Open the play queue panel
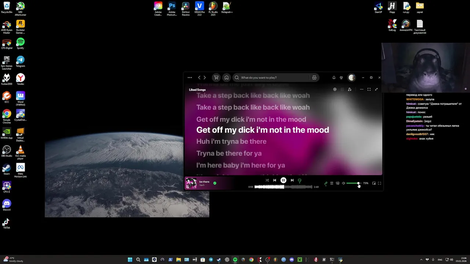This screenshot has width=470, height=264. [332, 183]
